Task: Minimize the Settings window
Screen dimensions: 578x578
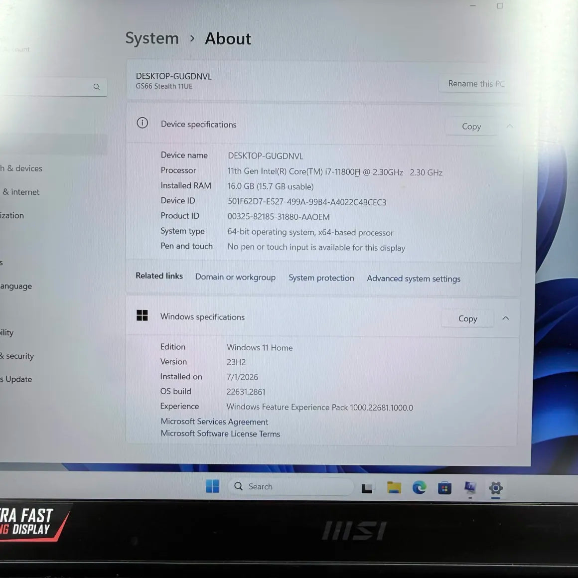Action: (473, 6)
